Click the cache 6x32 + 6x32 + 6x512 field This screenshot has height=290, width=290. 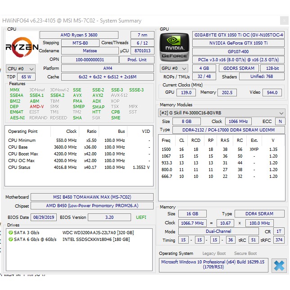click(x=108, y=77)
